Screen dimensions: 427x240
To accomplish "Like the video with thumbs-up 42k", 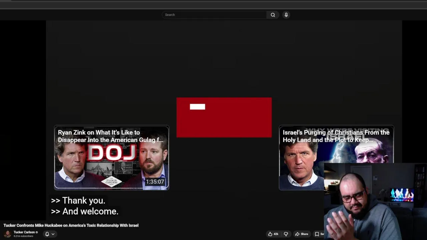I will pyautogui.click(x=273, y=234).
